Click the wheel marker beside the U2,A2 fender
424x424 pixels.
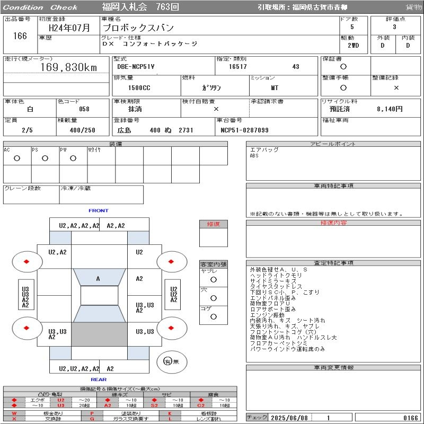[x=27, y=261]
